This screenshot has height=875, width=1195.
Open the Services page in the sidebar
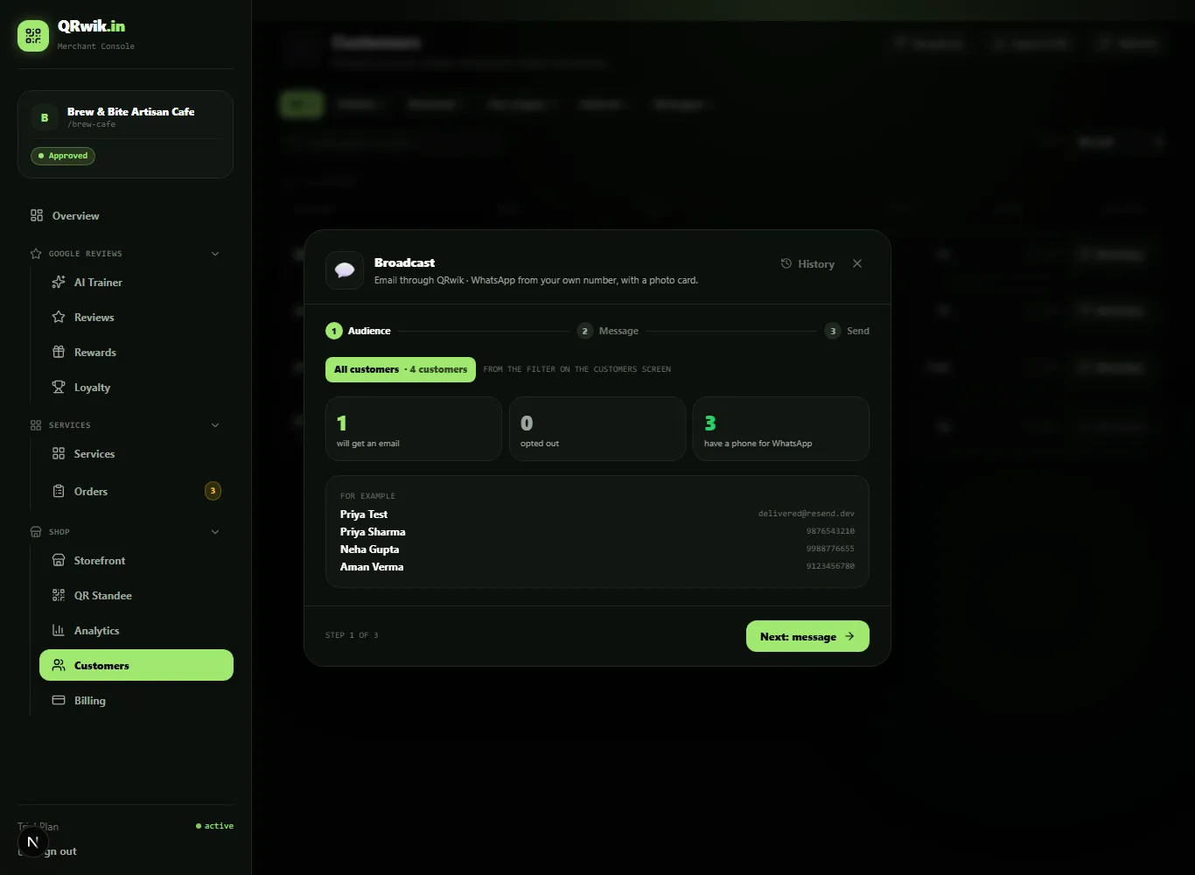[x=136, y=454]
